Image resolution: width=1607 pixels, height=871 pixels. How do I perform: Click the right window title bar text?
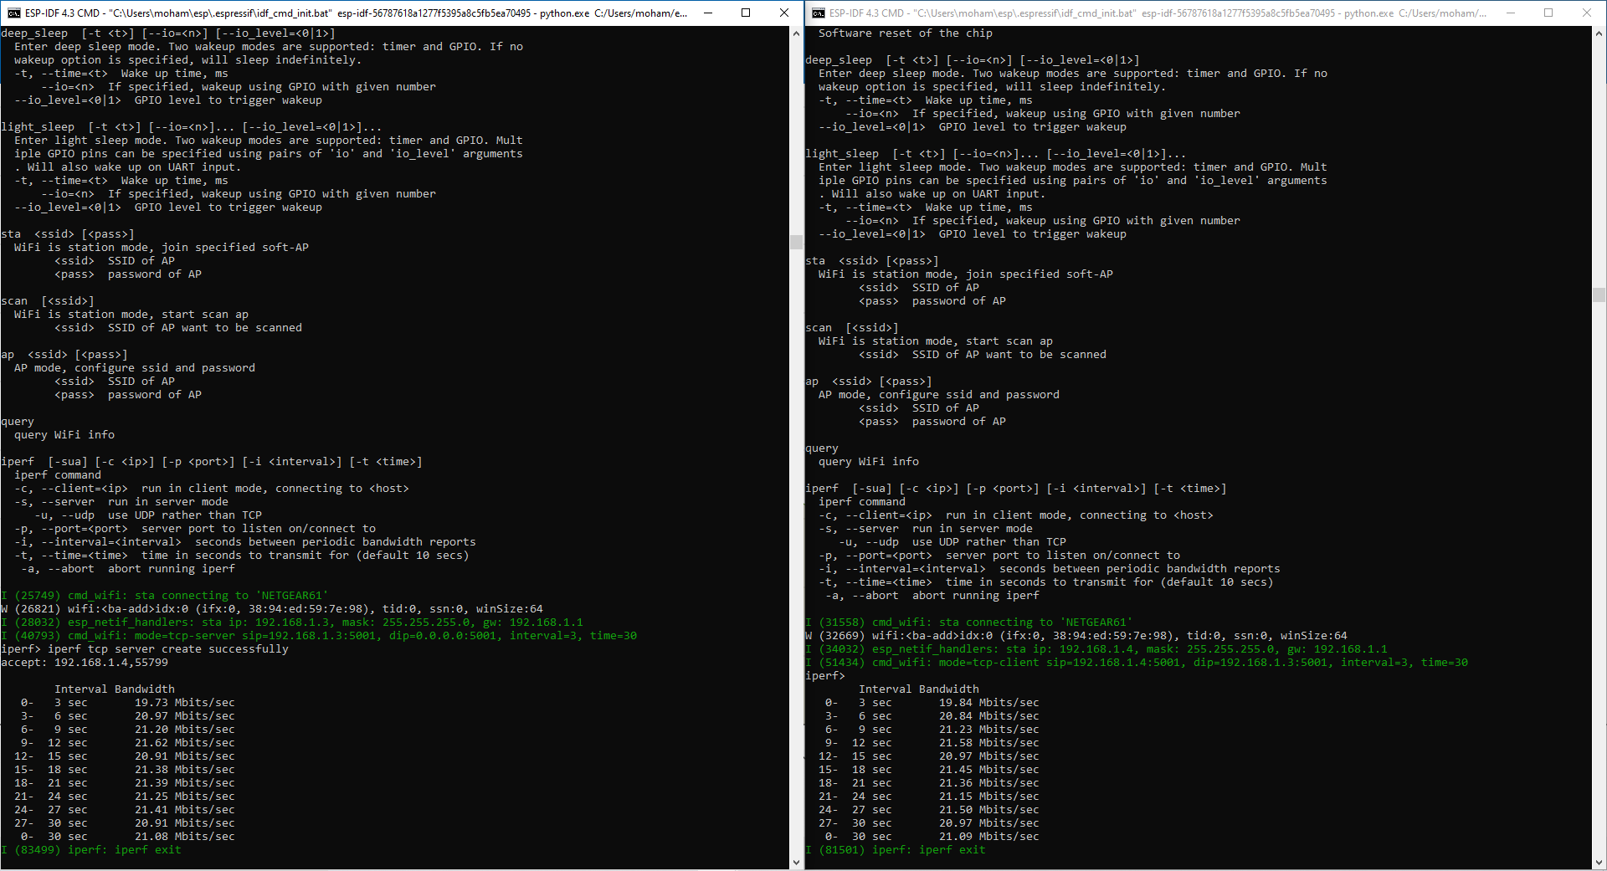(x=1158, y=13)
